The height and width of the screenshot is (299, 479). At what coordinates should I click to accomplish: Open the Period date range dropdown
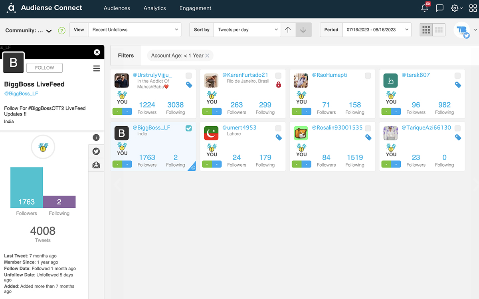(x=377, y=30)
